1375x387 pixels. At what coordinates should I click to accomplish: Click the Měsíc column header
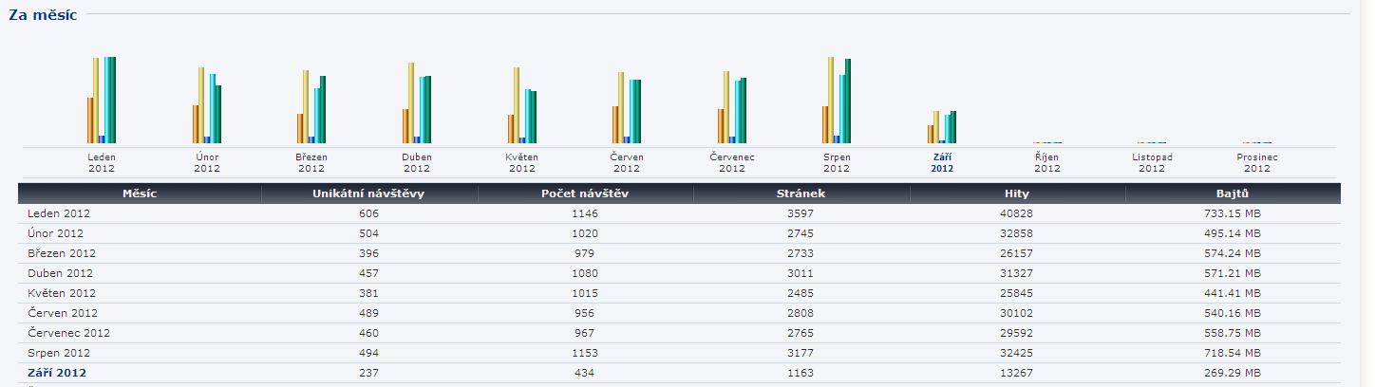tap(140, 193)
